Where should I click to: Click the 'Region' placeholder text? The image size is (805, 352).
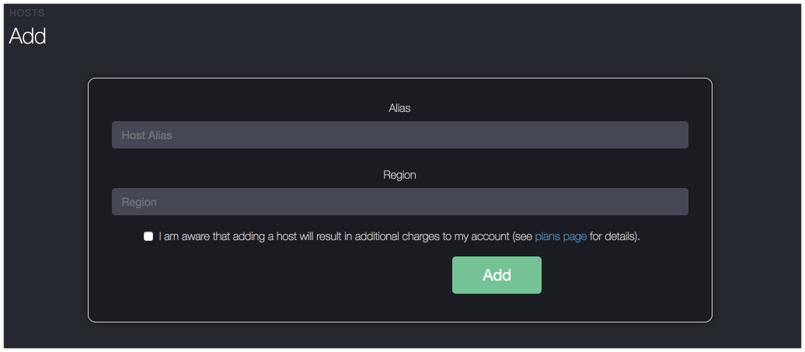(x=139, y=202)
